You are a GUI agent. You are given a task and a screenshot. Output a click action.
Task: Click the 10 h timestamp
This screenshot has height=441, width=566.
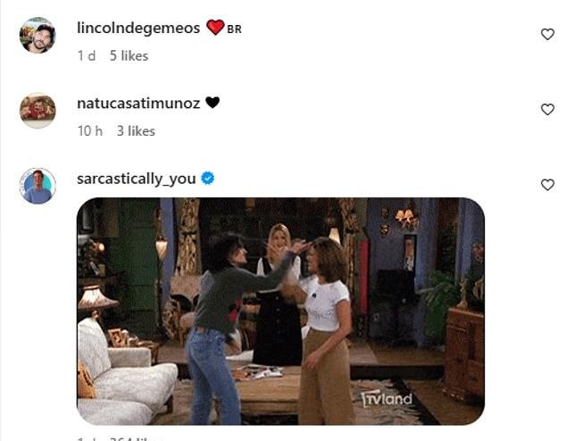90,131
